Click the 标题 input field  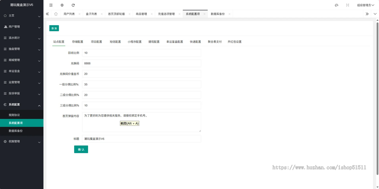pyautogui.click(x=141, y=139)
